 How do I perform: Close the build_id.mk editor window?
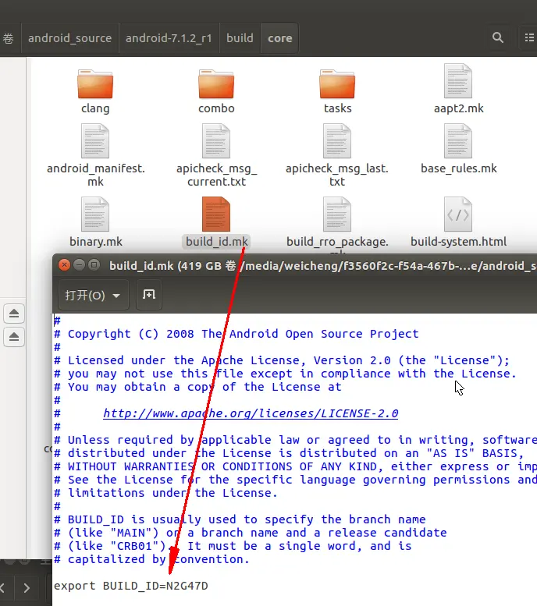[64, 265]
